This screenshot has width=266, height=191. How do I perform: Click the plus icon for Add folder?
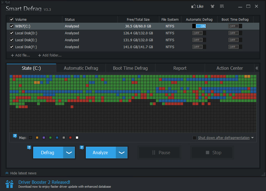(x=40, y=55)
